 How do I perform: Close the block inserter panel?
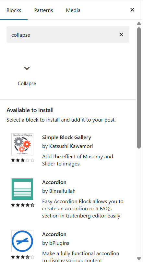[x=132, y=10]
